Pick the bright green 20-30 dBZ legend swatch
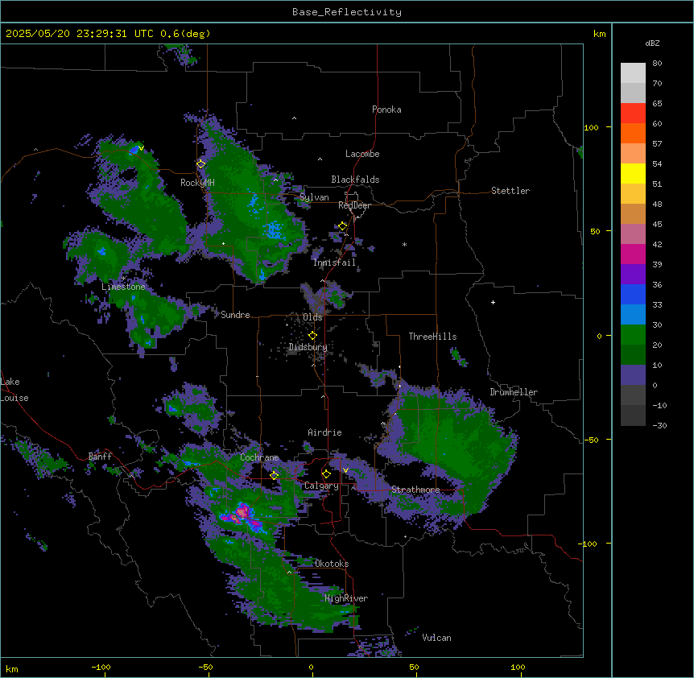The width and height of the screenshot is (694, 678). point(633,335)
